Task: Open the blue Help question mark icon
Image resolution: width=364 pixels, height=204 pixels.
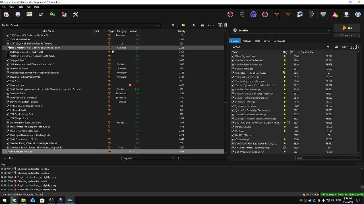Action: point(358,14)
